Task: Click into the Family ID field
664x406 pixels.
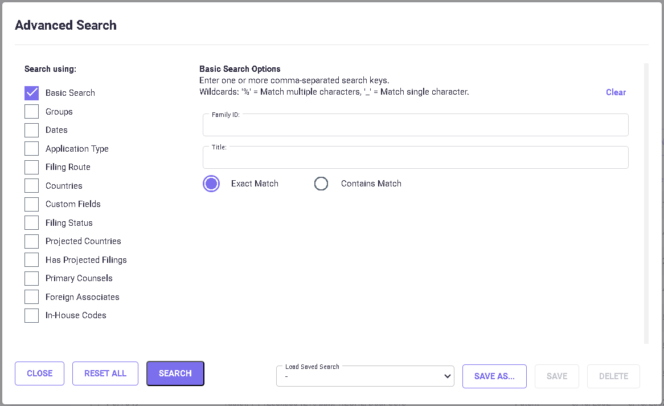Action: coord(415,126)
